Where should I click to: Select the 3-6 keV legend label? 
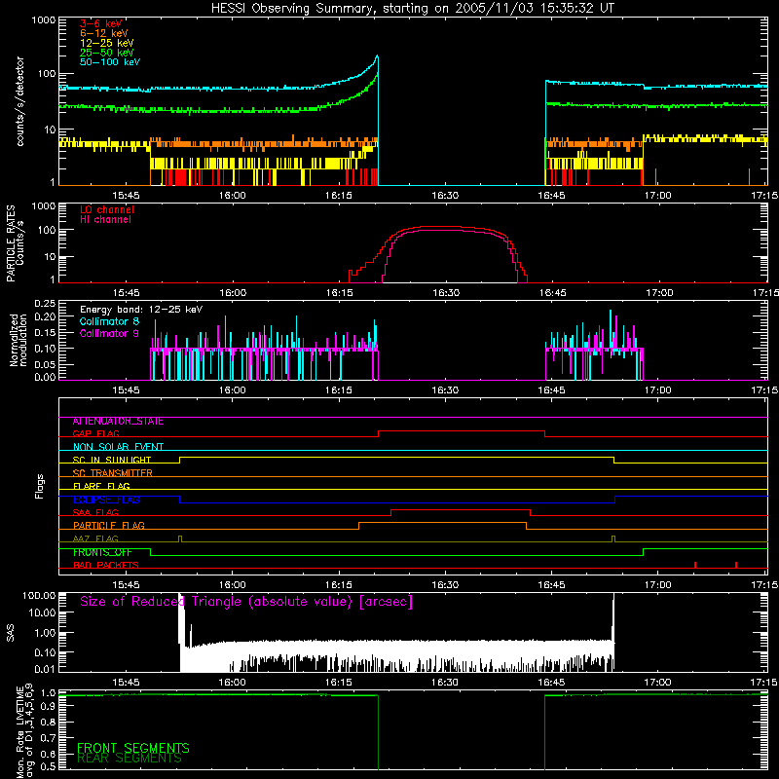(101, 23)
